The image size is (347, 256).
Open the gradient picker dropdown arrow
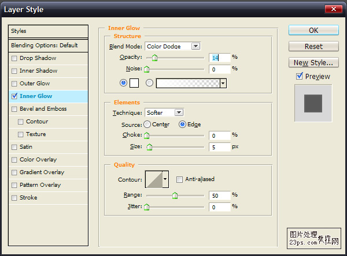click(223, 83)
